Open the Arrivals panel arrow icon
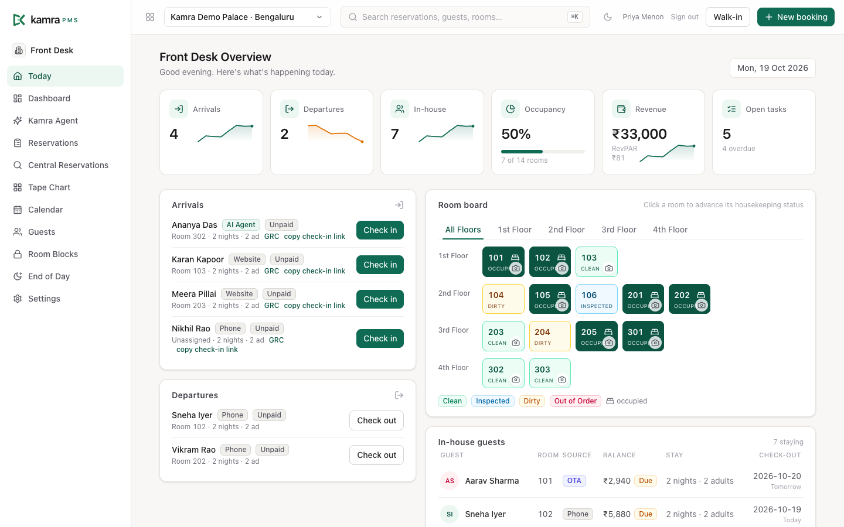844x527 pixels. [399, 205]
